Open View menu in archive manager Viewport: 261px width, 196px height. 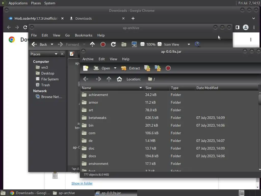tap(113, 59)
